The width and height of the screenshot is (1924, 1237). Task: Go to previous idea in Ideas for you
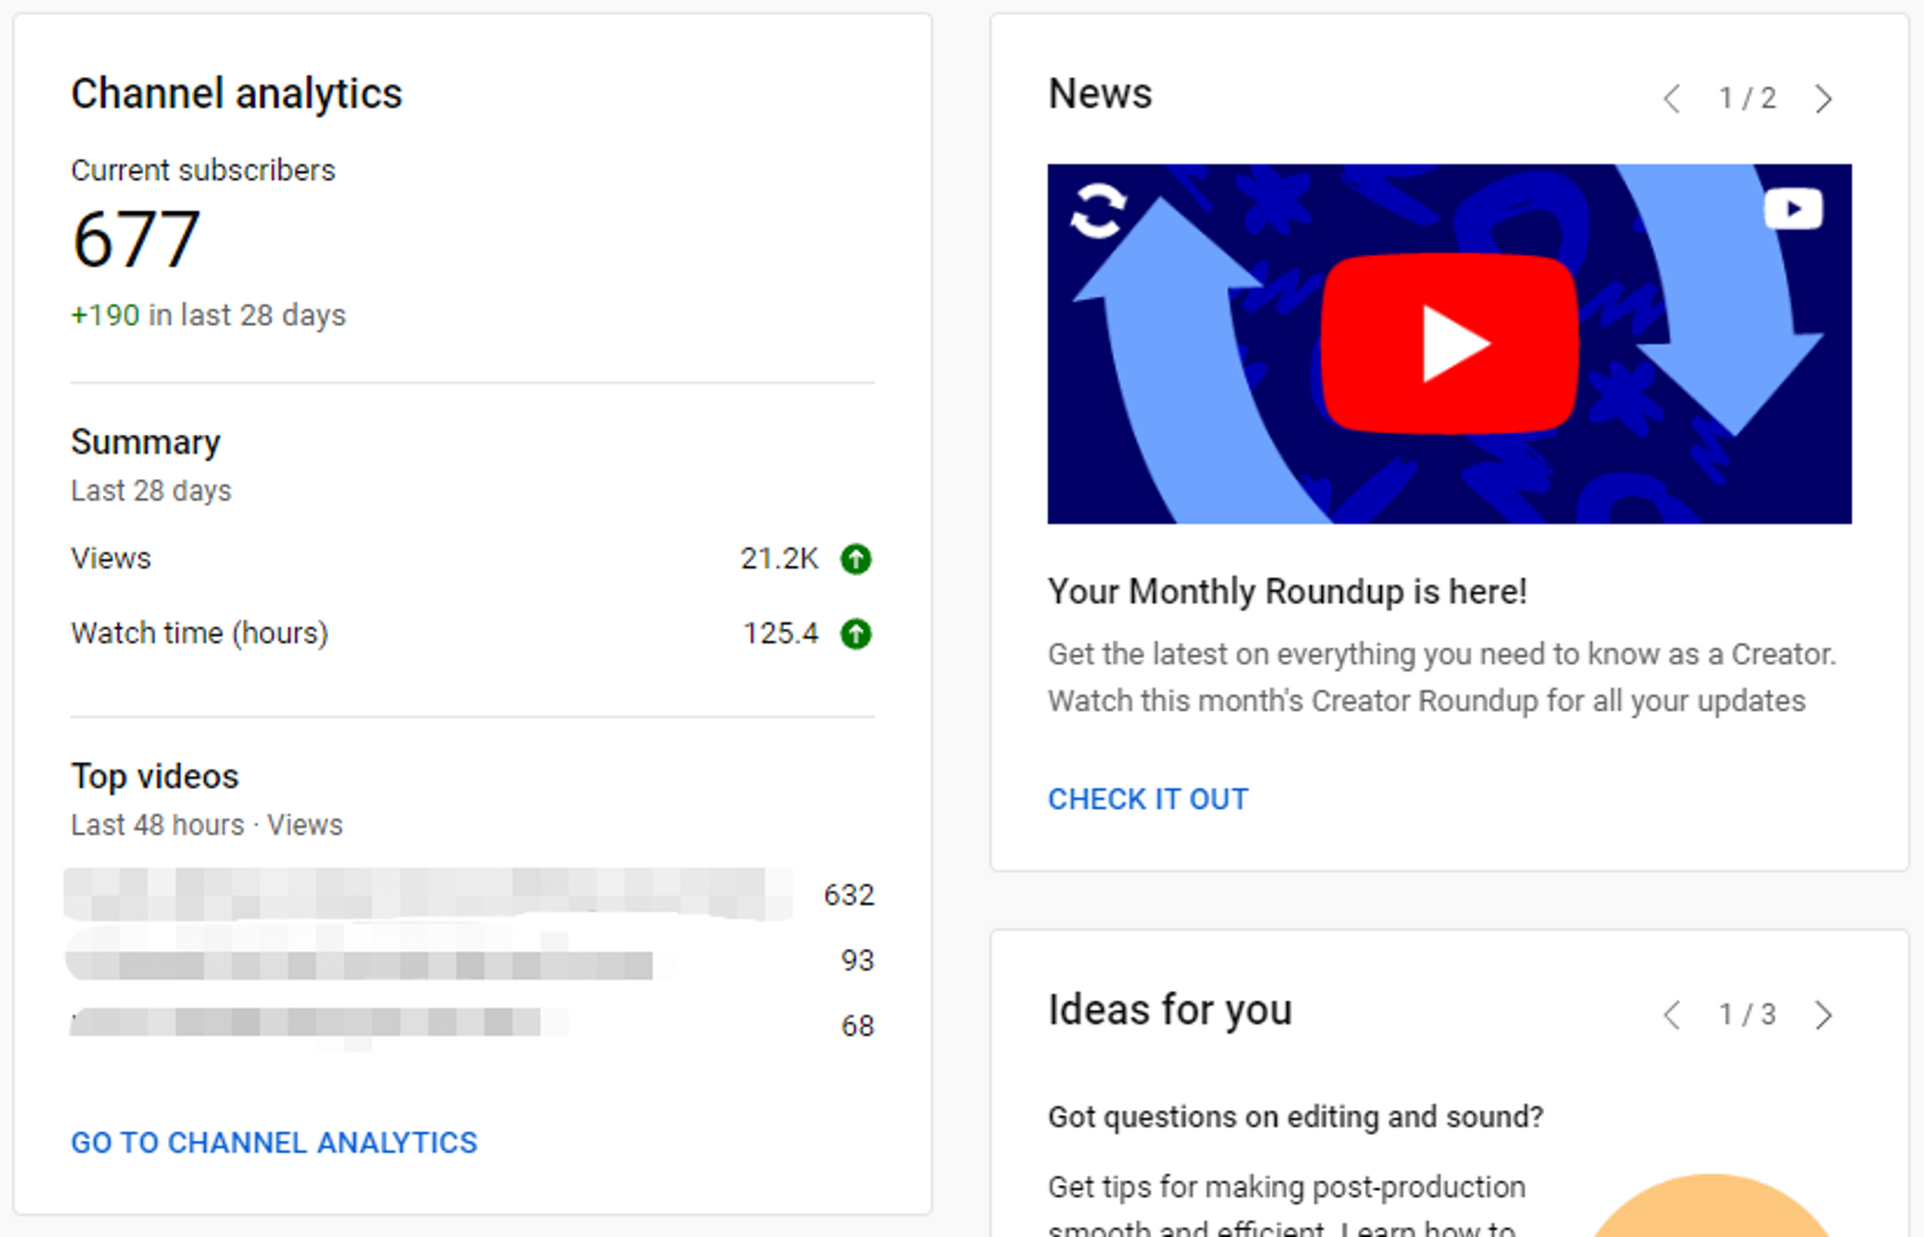tap(1672, 1015)
